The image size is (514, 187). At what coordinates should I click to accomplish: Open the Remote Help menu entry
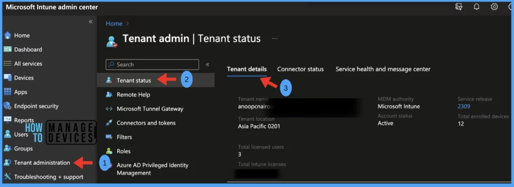[134, 94]
